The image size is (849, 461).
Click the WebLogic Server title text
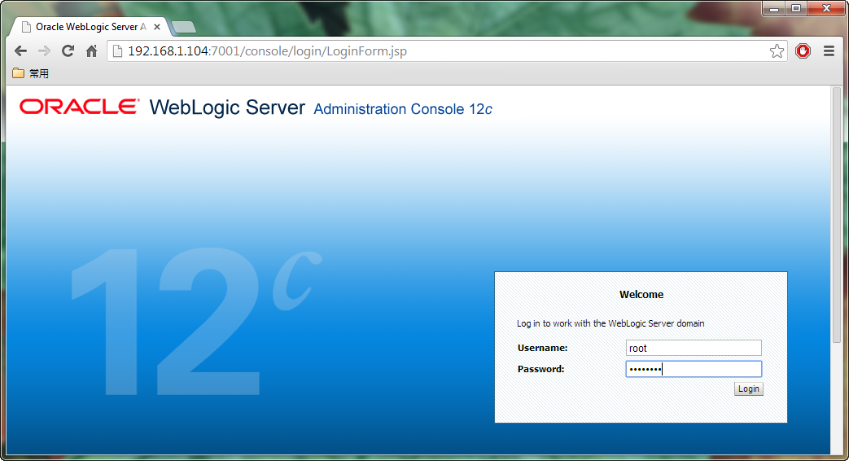coord(227,108)
